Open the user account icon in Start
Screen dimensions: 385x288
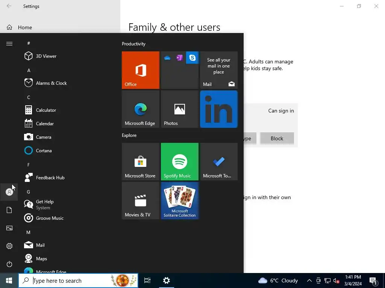pyautogui.click(x=9, y=192)
